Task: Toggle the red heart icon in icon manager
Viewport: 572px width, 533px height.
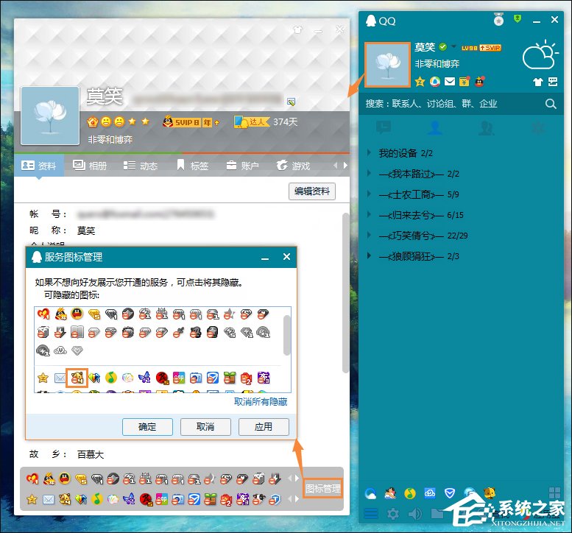Action: tap(43, 314)
